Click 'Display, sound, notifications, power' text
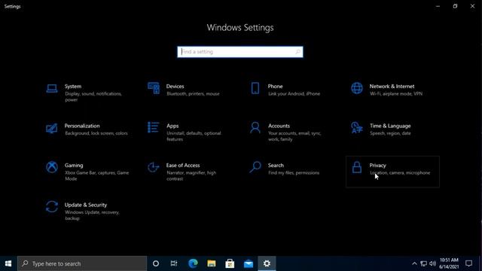482x271 pixels. coord(93,97)
